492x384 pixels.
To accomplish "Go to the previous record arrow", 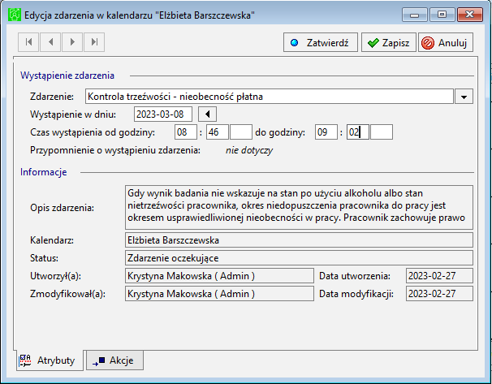I will coord(50,42).
